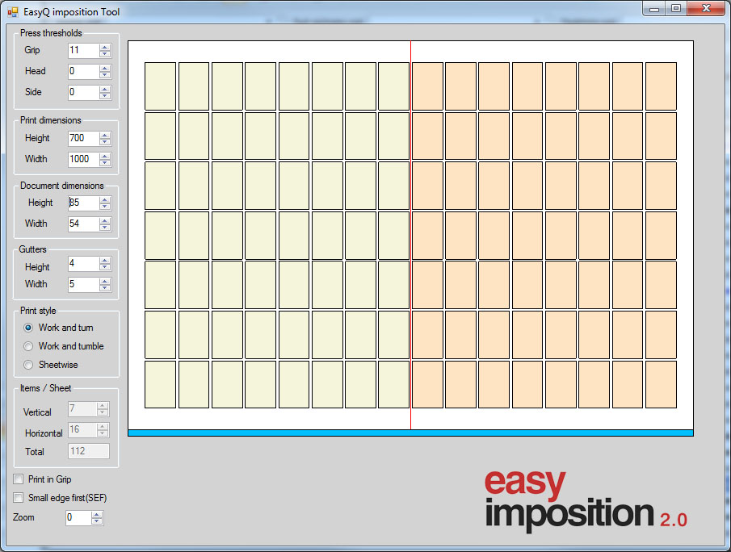Decrease the Side threshold value
This screenshot has height=552, width=731.
click(x=105, y=96)
